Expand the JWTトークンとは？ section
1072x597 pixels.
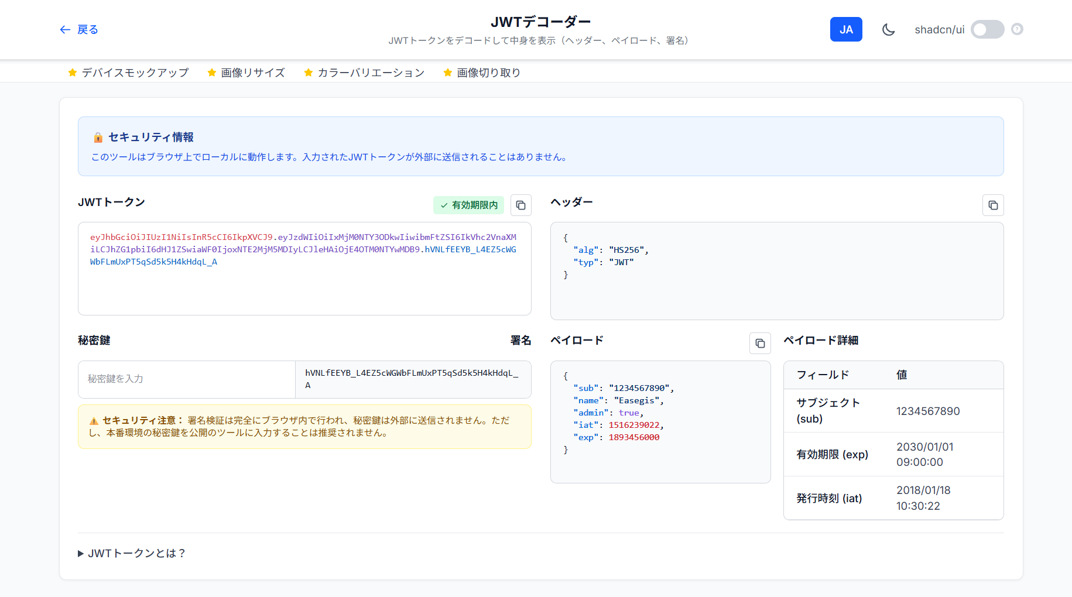click(x=132, y=554)
